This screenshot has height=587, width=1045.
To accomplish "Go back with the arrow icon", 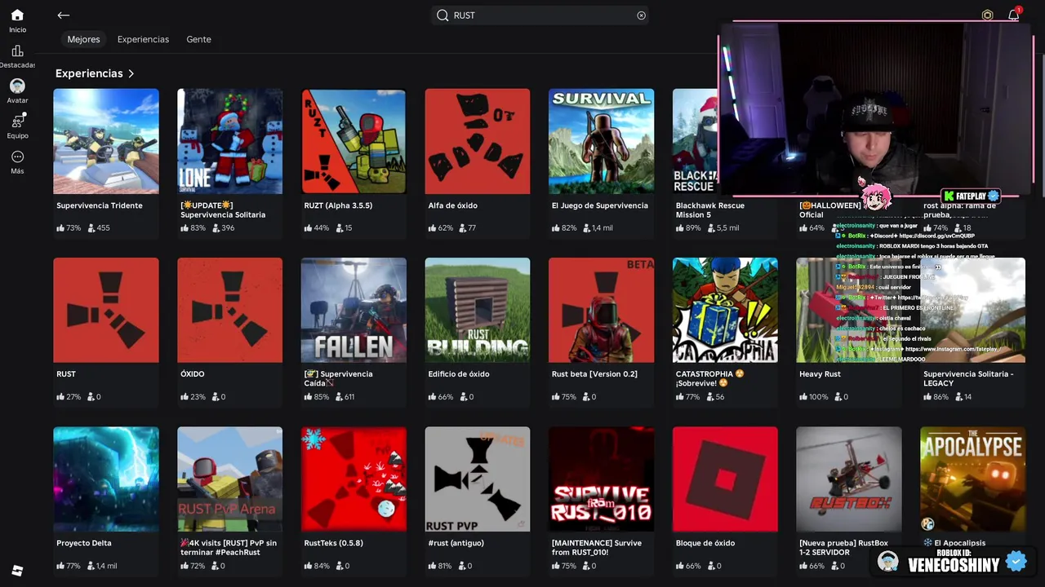I will [63, 15].
